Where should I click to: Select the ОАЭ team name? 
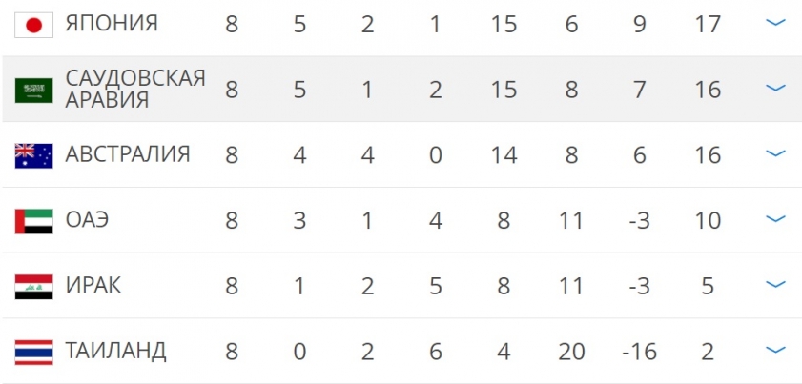[87, 220]
